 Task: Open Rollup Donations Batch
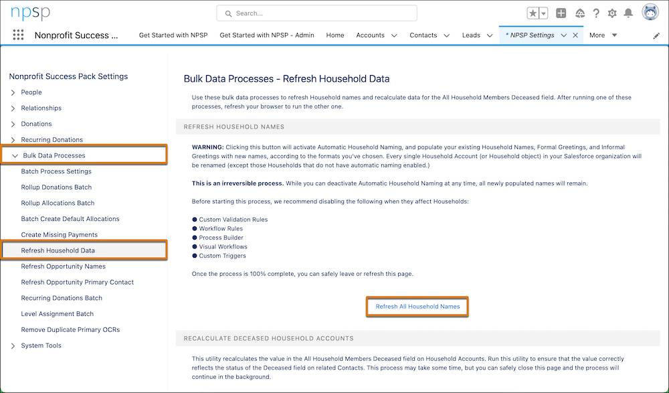tap(56, 187)
